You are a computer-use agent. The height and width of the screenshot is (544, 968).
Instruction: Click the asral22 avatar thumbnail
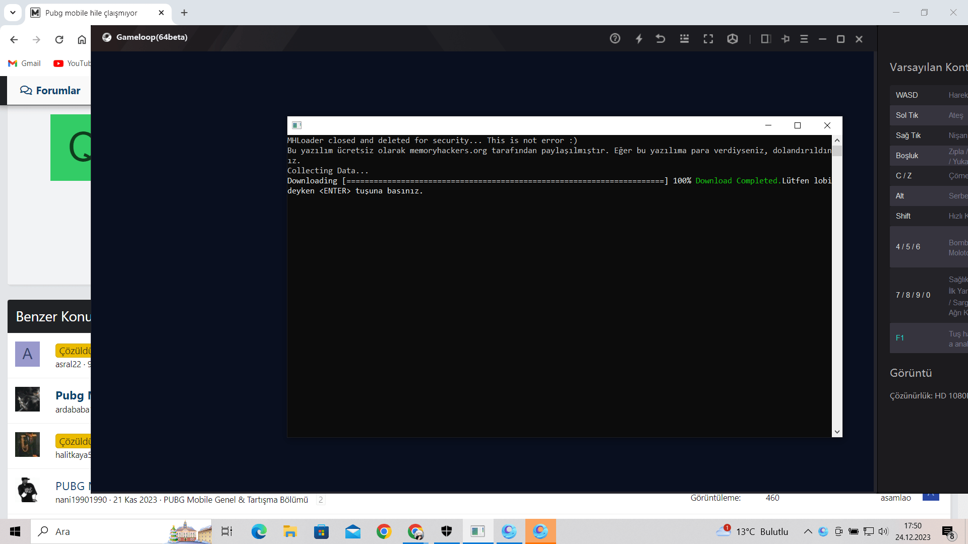(x=27, y=354)
